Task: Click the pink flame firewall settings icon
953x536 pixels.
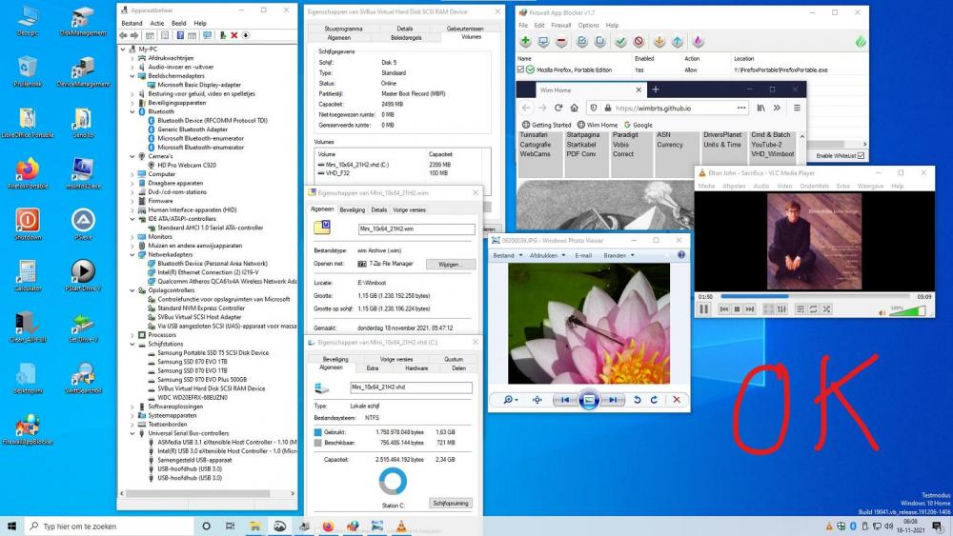Action: (x=698, y=41)
